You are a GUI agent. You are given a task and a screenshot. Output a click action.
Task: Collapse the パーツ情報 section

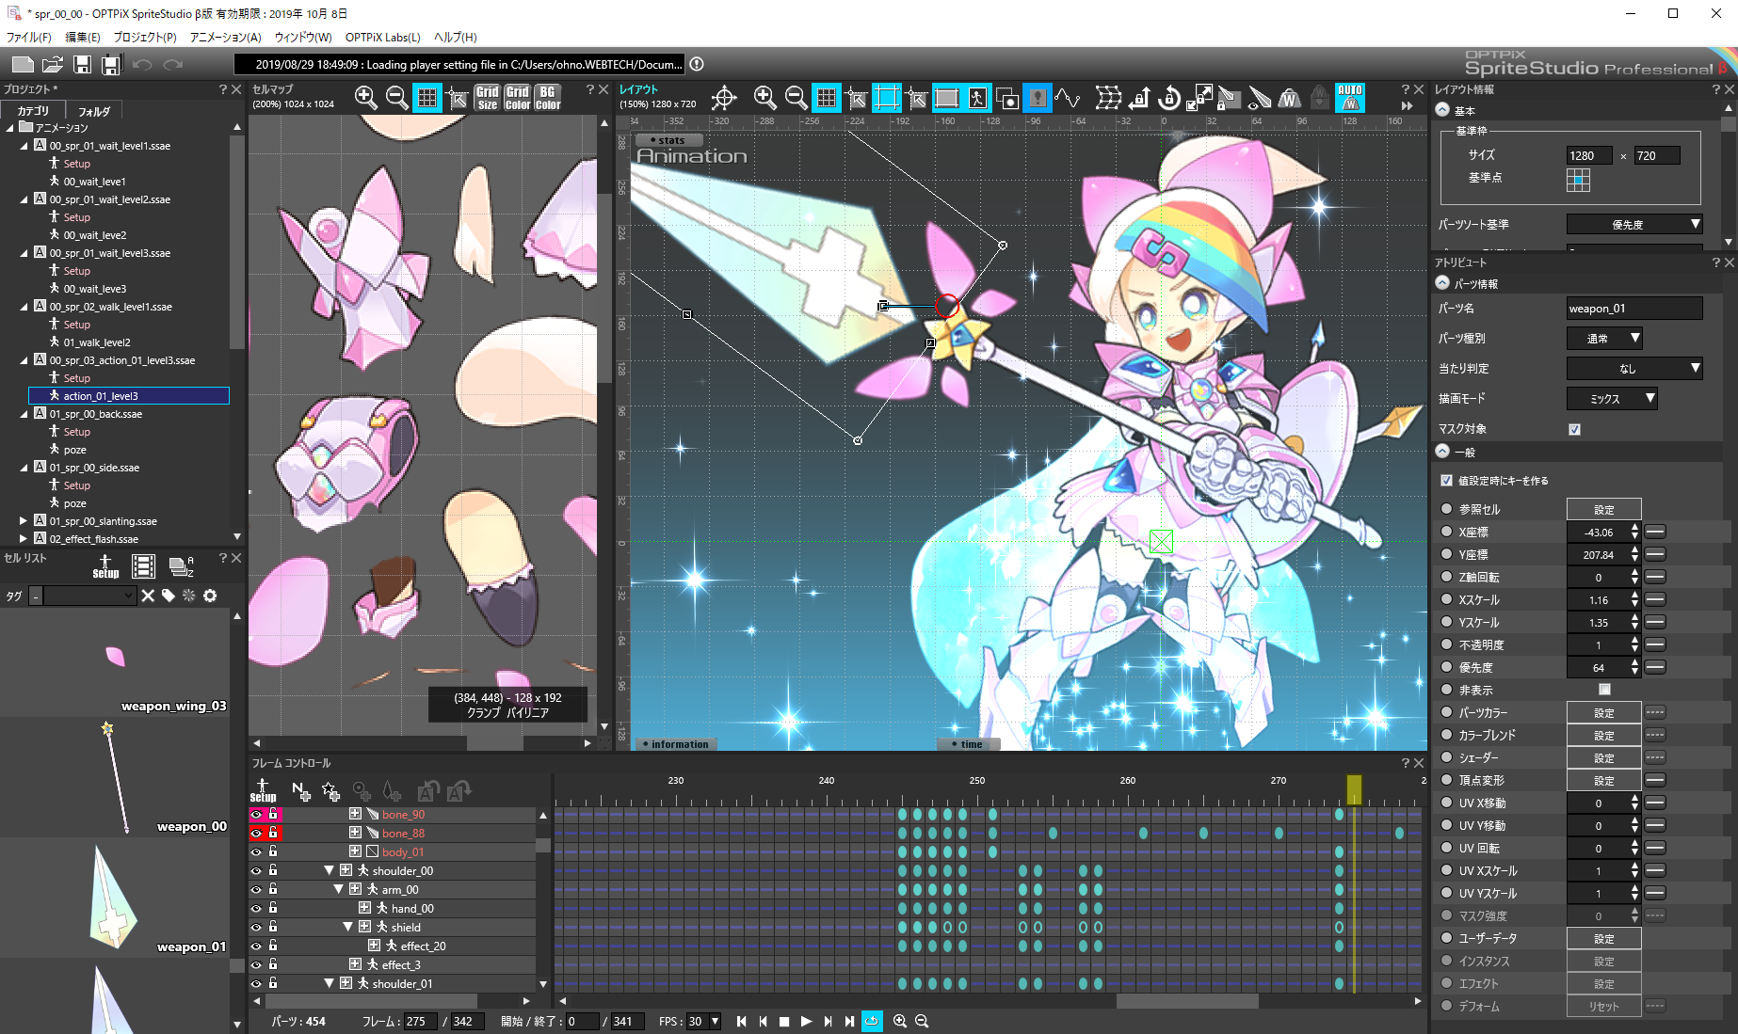click(x=1442, y=283)
